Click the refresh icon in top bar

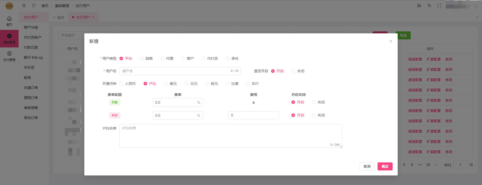[34, 6]
